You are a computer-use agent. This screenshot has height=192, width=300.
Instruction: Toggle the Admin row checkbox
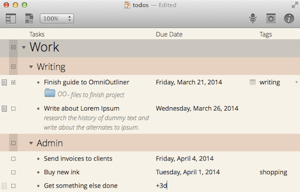pos(13,143)
